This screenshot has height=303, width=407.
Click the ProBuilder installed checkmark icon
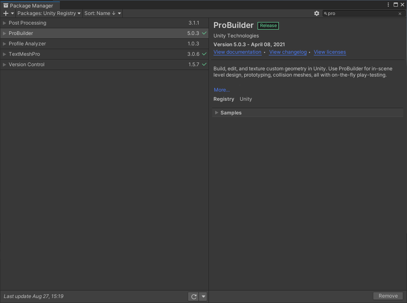[204, 33]
